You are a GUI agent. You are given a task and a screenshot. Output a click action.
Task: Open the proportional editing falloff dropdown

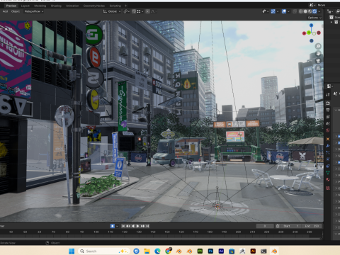pyautogui.click(x=154, y=11)
